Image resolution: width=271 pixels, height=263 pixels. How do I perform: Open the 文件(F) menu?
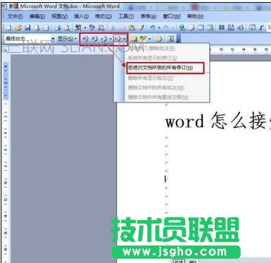[15, 16]
